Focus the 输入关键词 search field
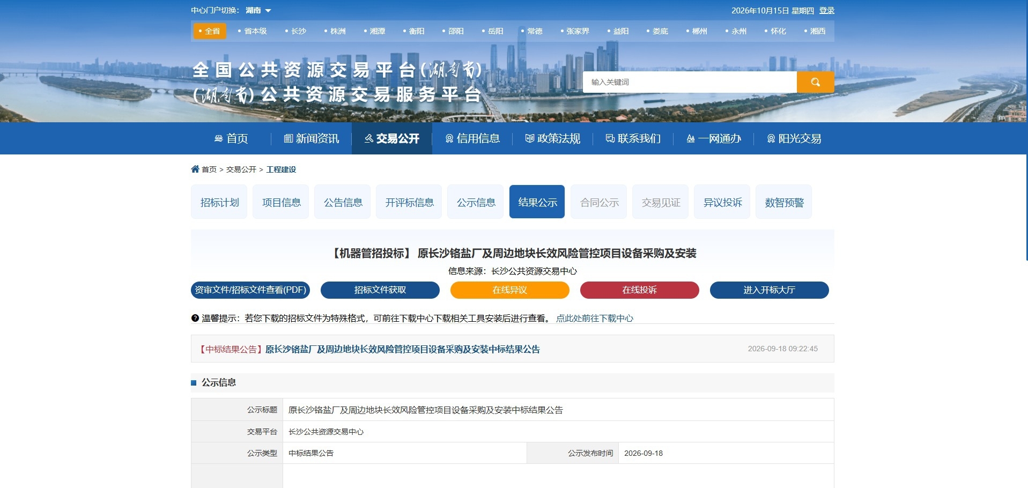Image resolution: width=1028 pixels, height=488 pixels. pyautogui.click(x=690, y=82)
